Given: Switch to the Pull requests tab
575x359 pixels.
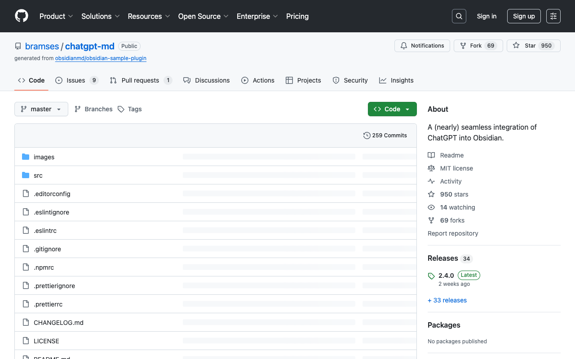Looking at the screenshot, I should pos(141,80).
